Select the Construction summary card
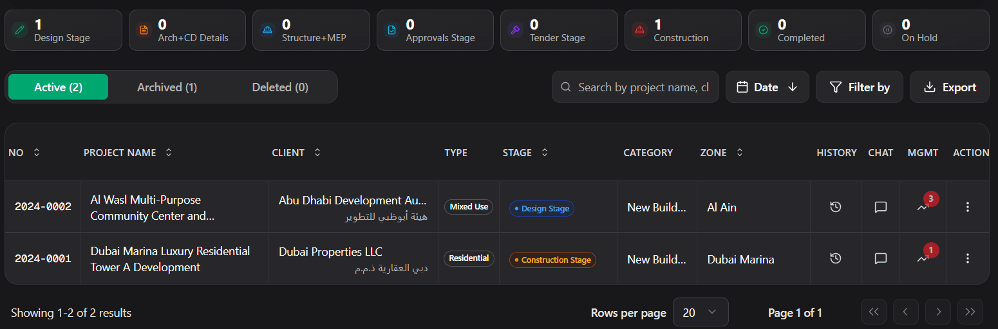Image resolution: width=998 pixels, height=329 pixels. coord(683,30)
